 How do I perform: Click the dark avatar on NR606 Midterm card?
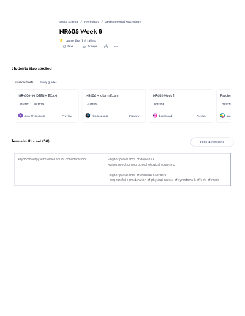point(88,116)
